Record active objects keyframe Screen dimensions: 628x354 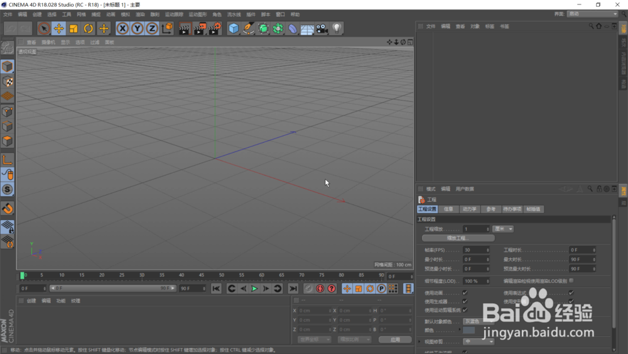tap(308, 289)
